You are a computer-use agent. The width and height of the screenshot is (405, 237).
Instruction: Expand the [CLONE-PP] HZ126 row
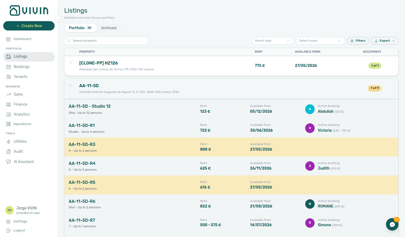[x=71, y=63]
